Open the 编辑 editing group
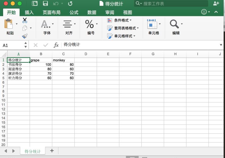This screenshot has width=225, height=158. click(x=176, y=27)
